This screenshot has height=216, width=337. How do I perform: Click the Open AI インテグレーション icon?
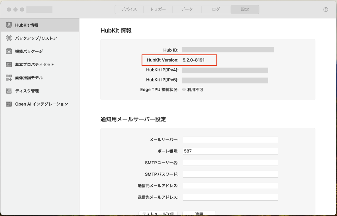click(9, 104)
